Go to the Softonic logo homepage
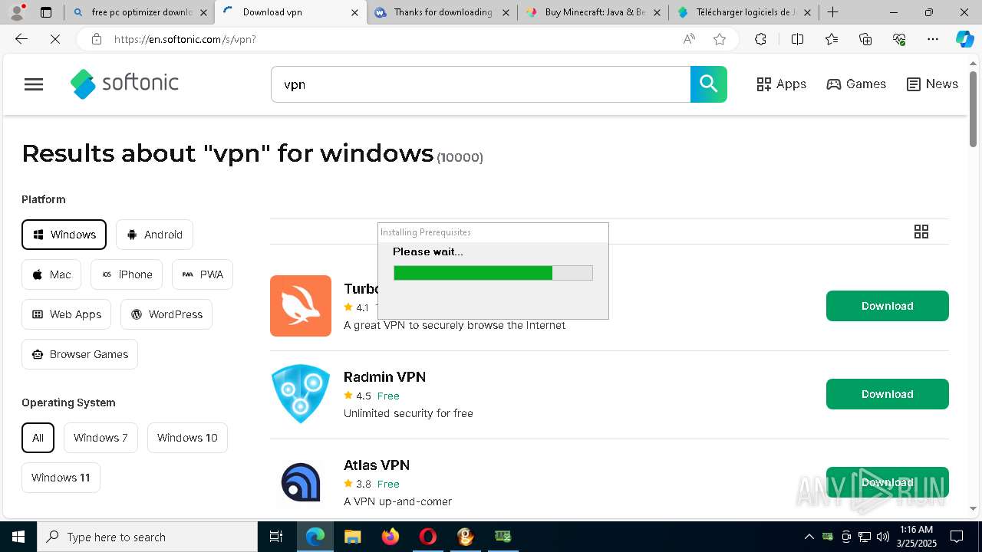982x552 pixels. click(124, 84)
